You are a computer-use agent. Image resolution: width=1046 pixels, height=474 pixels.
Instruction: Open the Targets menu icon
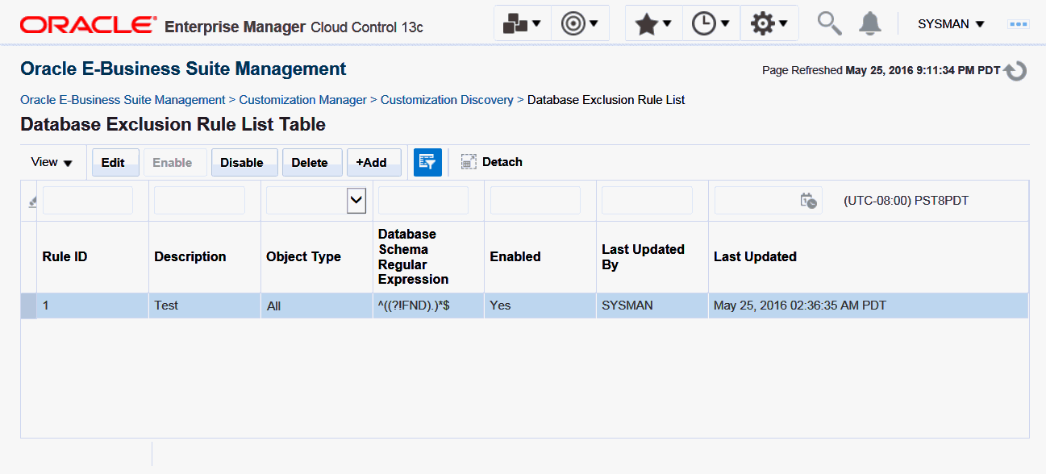[x=580, y=23]
